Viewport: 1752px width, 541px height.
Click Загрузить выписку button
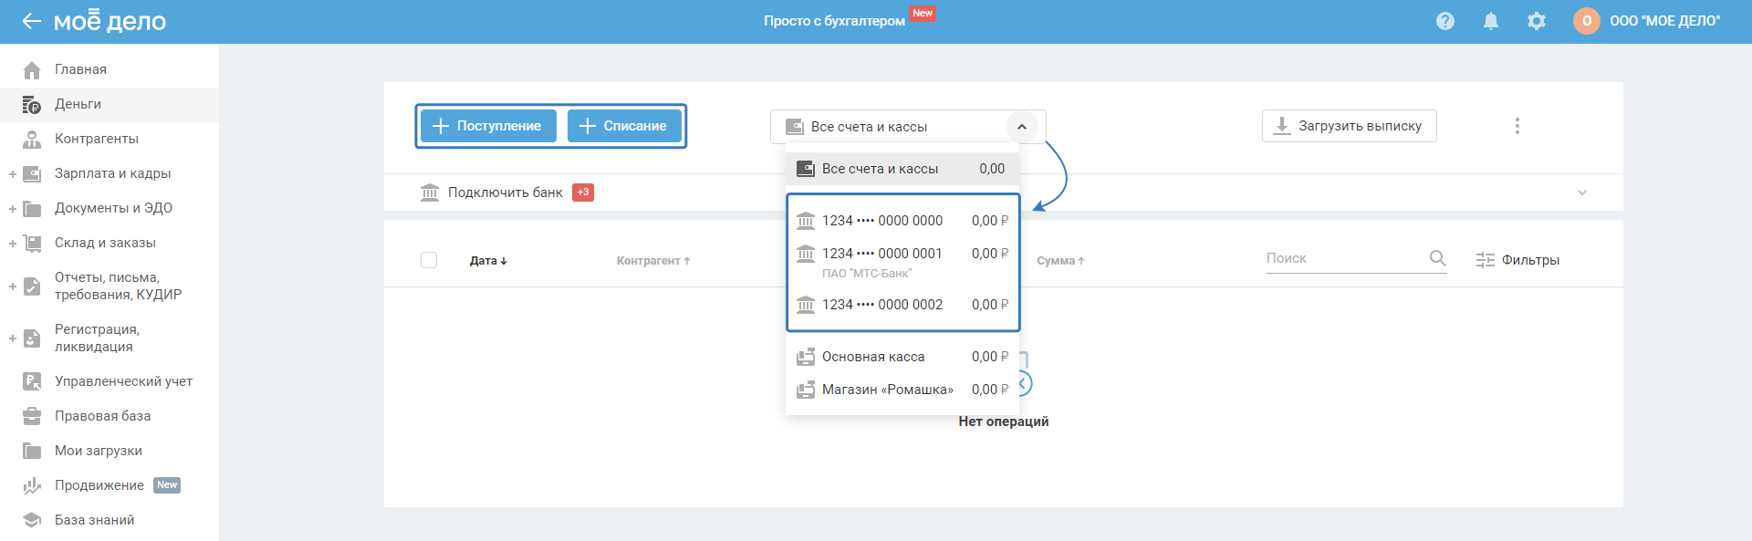tap(1350, 126)
